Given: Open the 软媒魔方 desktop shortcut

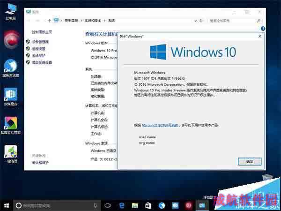Looking at the screenshot, I should tap(11, 96).
